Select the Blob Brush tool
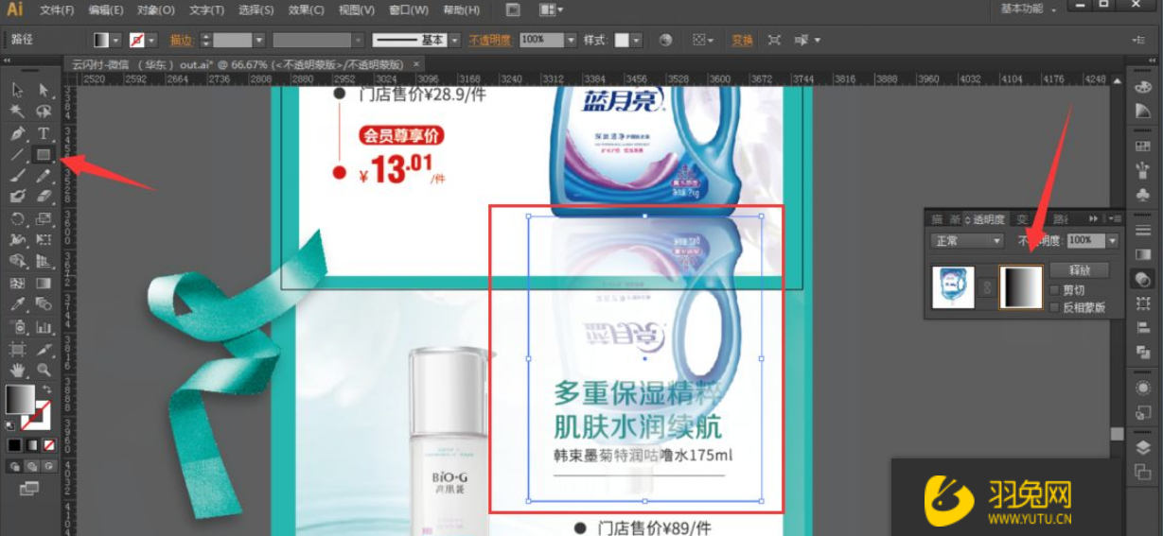This screenshot has width=1163, height=536. pos(17,197)
